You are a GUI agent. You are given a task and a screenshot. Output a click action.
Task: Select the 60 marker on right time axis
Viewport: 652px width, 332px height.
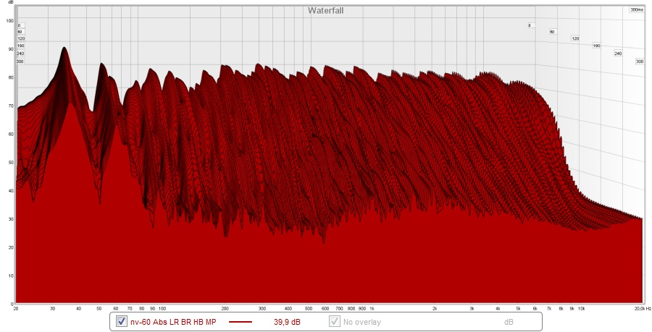click(x=552, y=32)
